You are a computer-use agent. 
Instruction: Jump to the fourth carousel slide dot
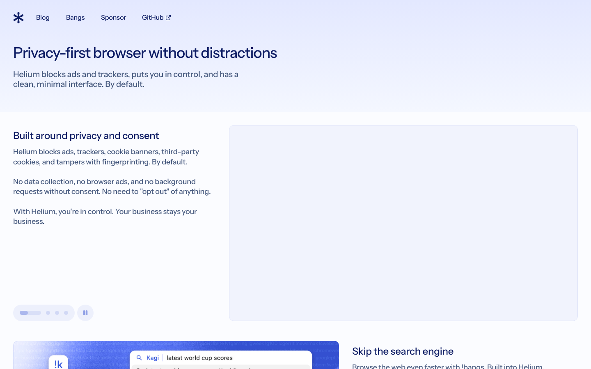66,313
